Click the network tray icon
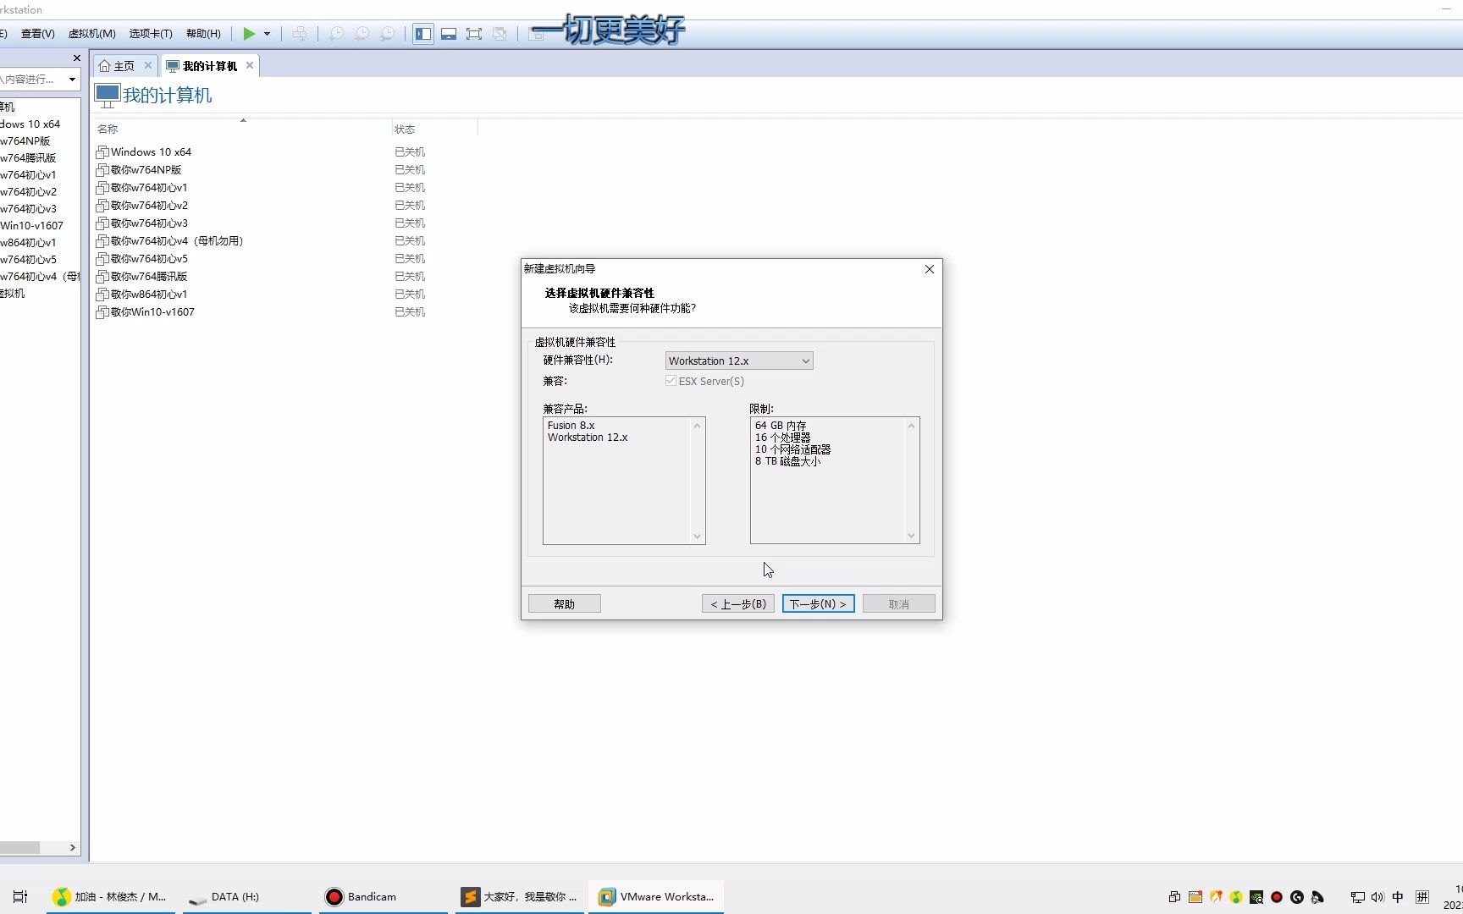Screen dimensions: 1463x914 (x=1357, y=897)
